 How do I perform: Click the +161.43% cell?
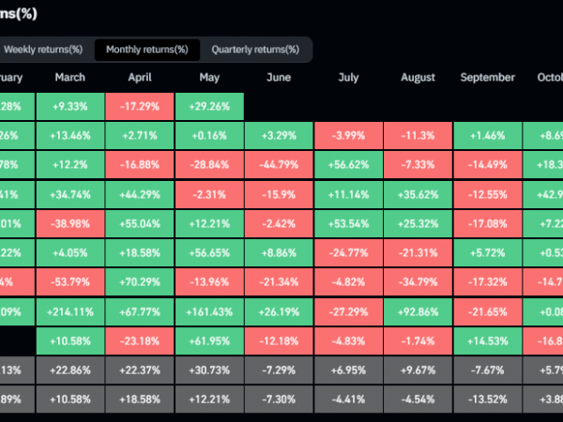[x=209, y=312]
